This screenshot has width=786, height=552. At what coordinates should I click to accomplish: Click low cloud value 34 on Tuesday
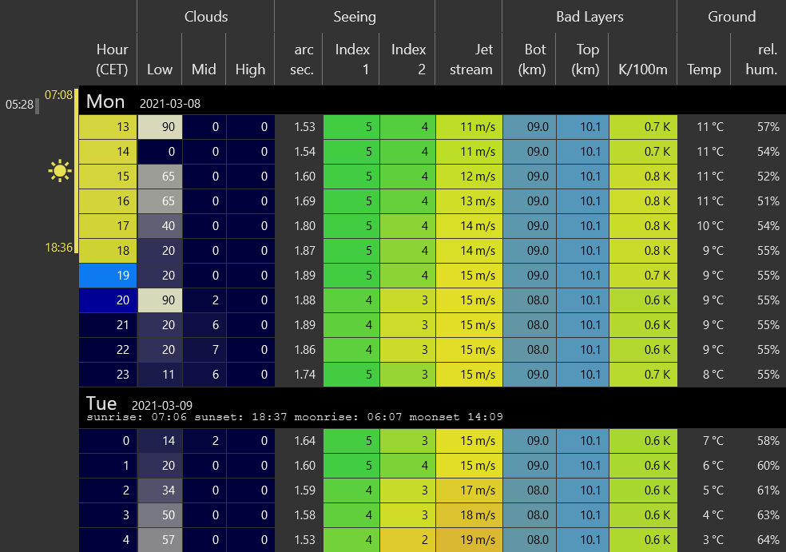[x=160, y=490]
